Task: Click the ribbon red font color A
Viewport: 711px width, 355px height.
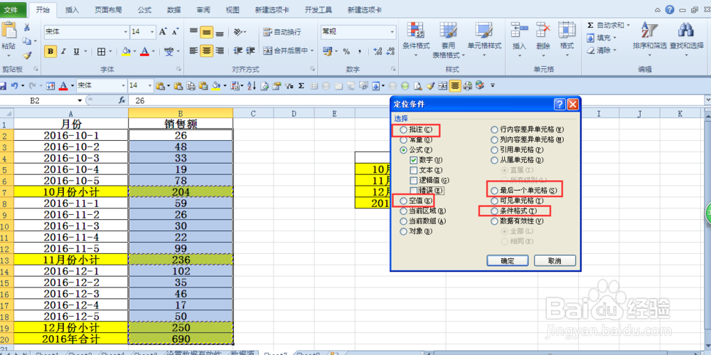Action: tap(144, 51)
